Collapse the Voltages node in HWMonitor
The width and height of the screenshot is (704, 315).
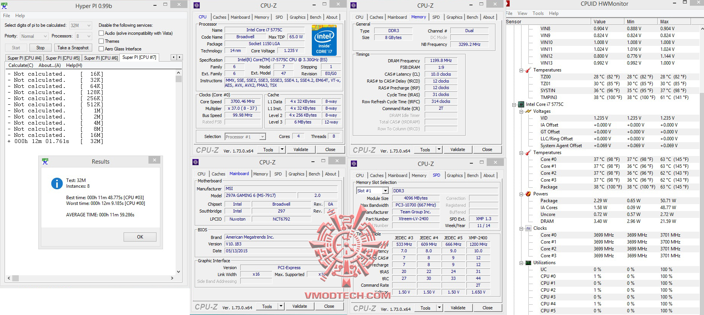521,111
